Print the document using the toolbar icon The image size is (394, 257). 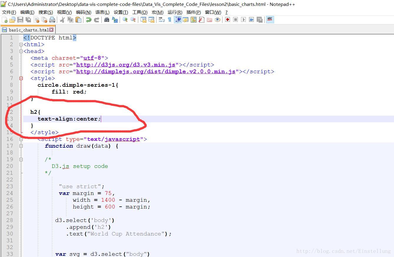(x=52, y=20)
